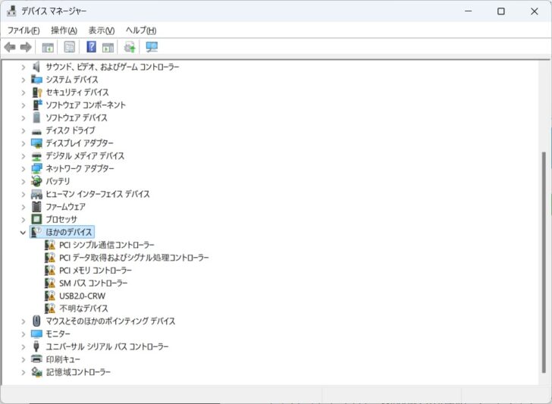This screenshot has height=404, width=552.
Task: Collapse the ほかのデバイス category
Action: 23,232
